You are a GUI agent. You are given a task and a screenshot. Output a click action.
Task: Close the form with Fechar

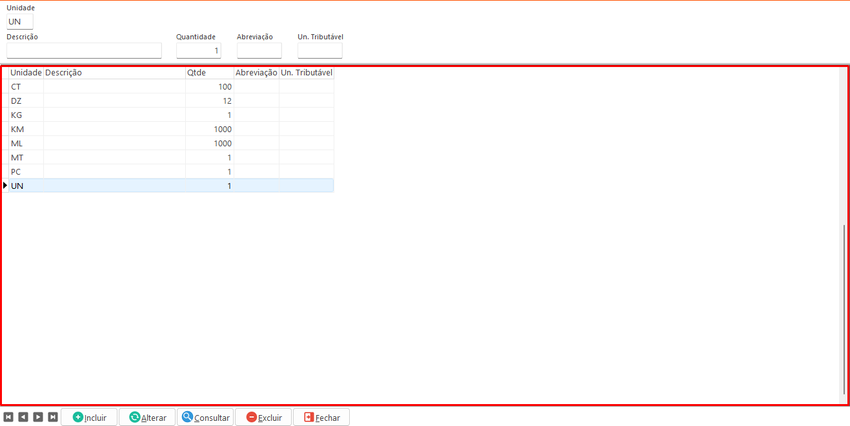pos(321,417)
